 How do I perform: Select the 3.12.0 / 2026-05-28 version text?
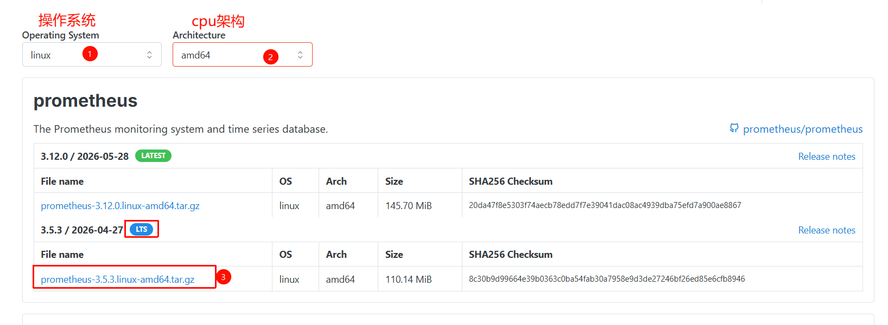pyautogui.click(x=85, y=157)
